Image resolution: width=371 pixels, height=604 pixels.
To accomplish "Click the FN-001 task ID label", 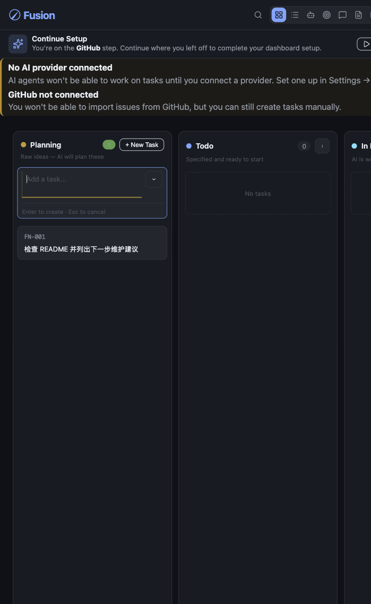I will pyautogui.click(x=34, y=237).
